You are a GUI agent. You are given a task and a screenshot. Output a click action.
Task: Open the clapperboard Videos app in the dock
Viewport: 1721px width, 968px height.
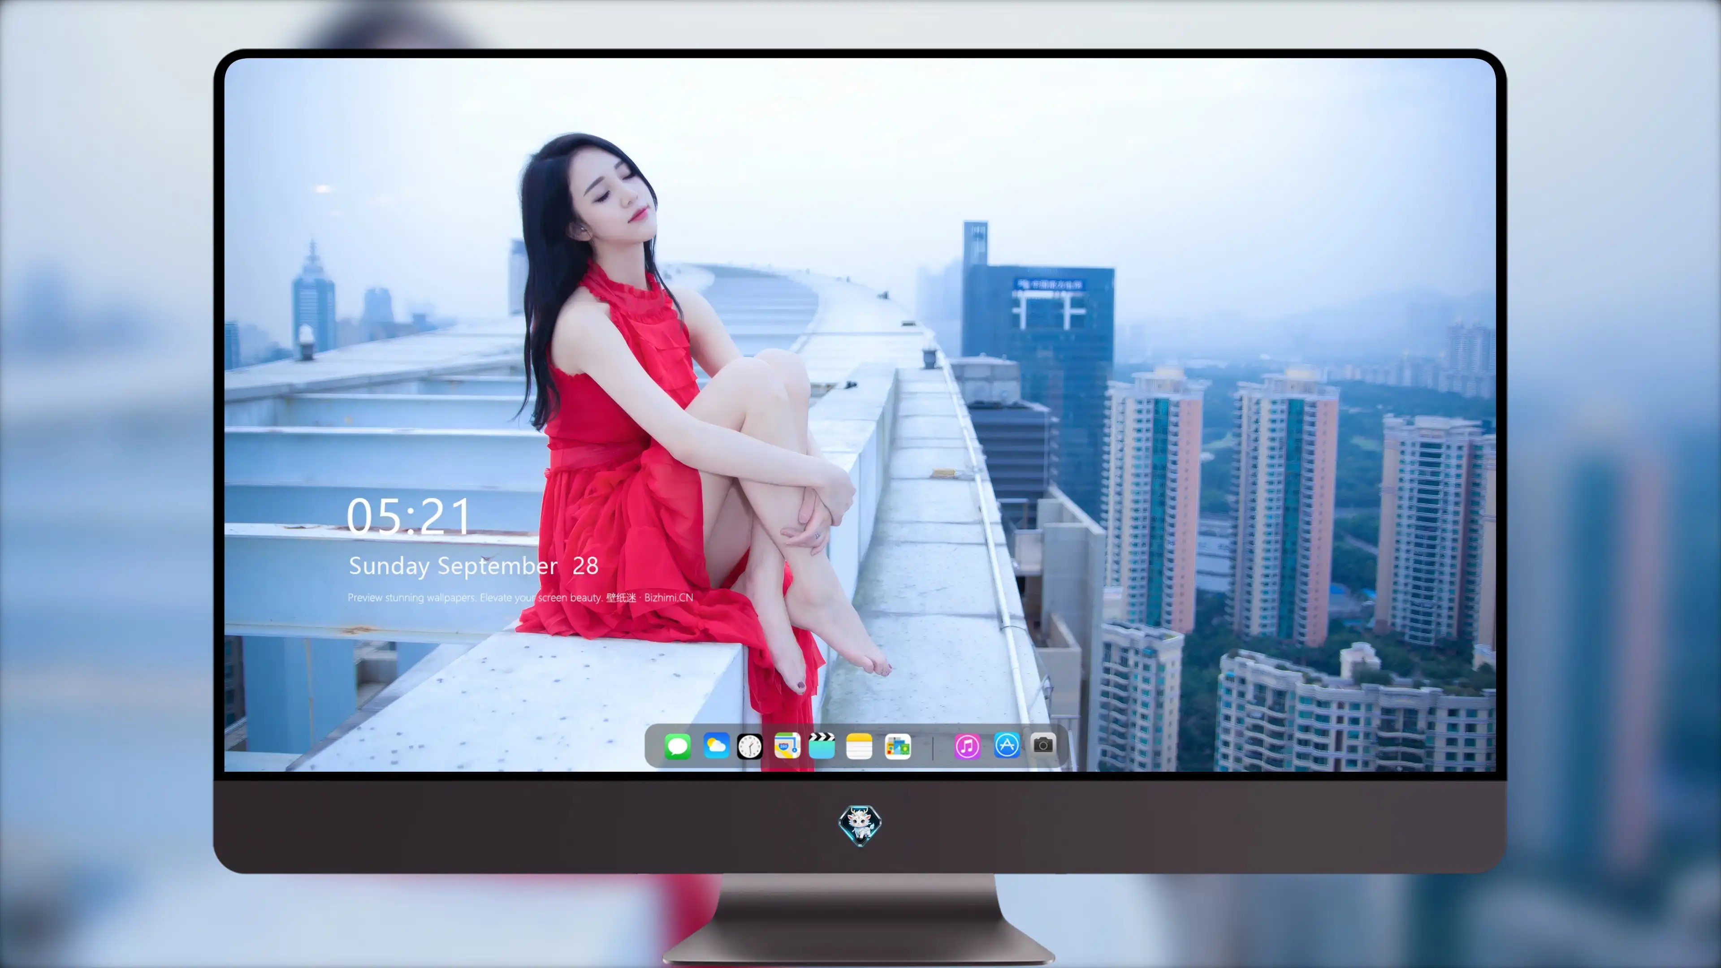(x=822, y=746)
